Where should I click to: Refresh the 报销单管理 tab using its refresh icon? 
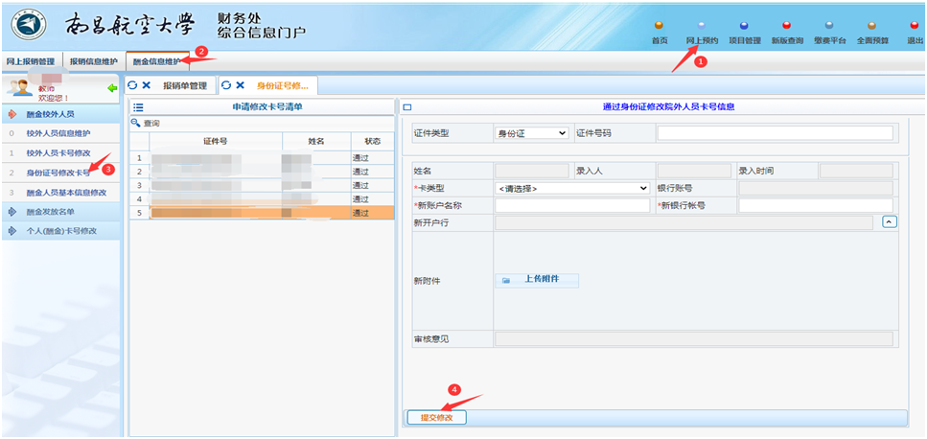(132, 86)
